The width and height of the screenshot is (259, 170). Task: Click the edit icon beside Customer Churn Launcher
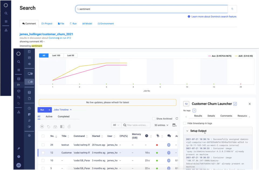pos(235,104)
